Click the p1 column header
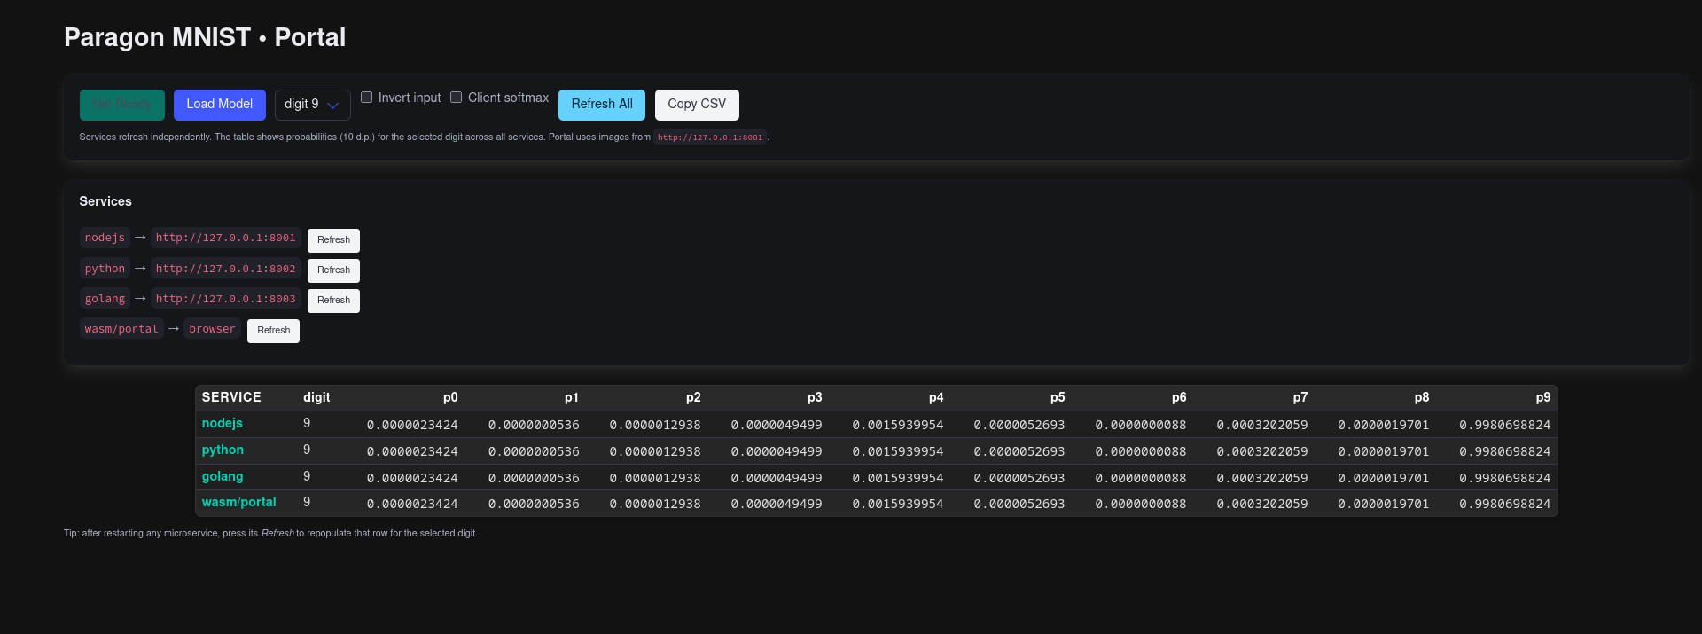The height and width of the screenshot is (634, 1702). (x=572, y=397)
